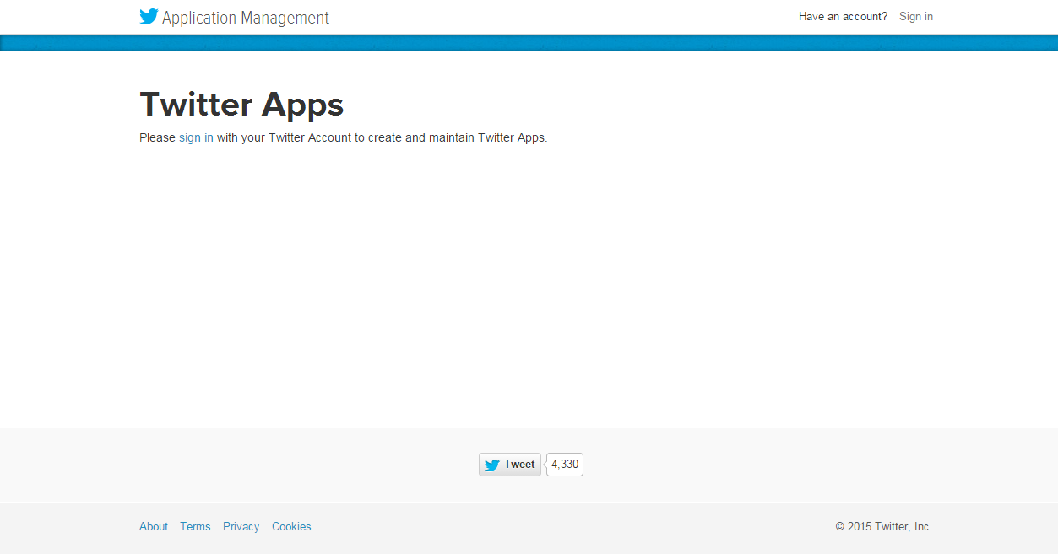Go to the Terms footer link
The width and height of the screenshot is (1058, 554).
pos(195,526)
